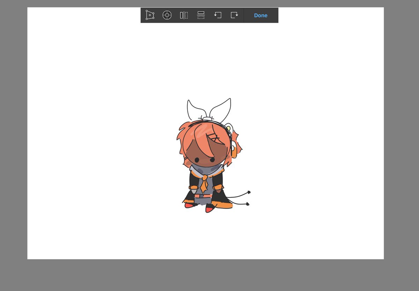Flip the selection vertically
419x291 pixels.
[201, 15]
